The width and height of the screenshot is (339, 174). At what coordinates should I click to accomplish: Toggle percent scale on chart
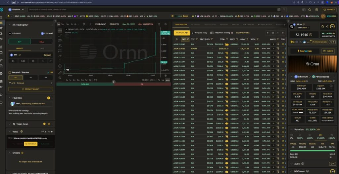point(159,80)
